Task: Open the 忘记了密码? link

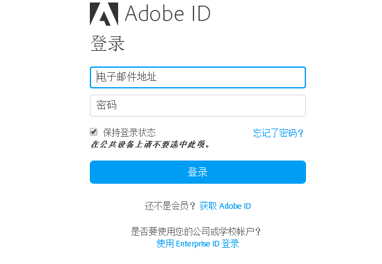Action: click(278, 133)
